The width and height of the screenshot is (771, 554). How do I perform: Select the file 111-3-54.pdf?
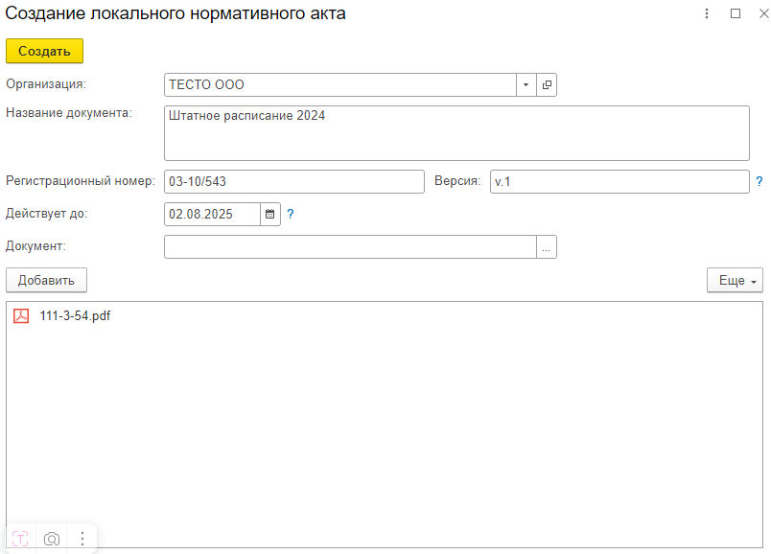(75, 315)
